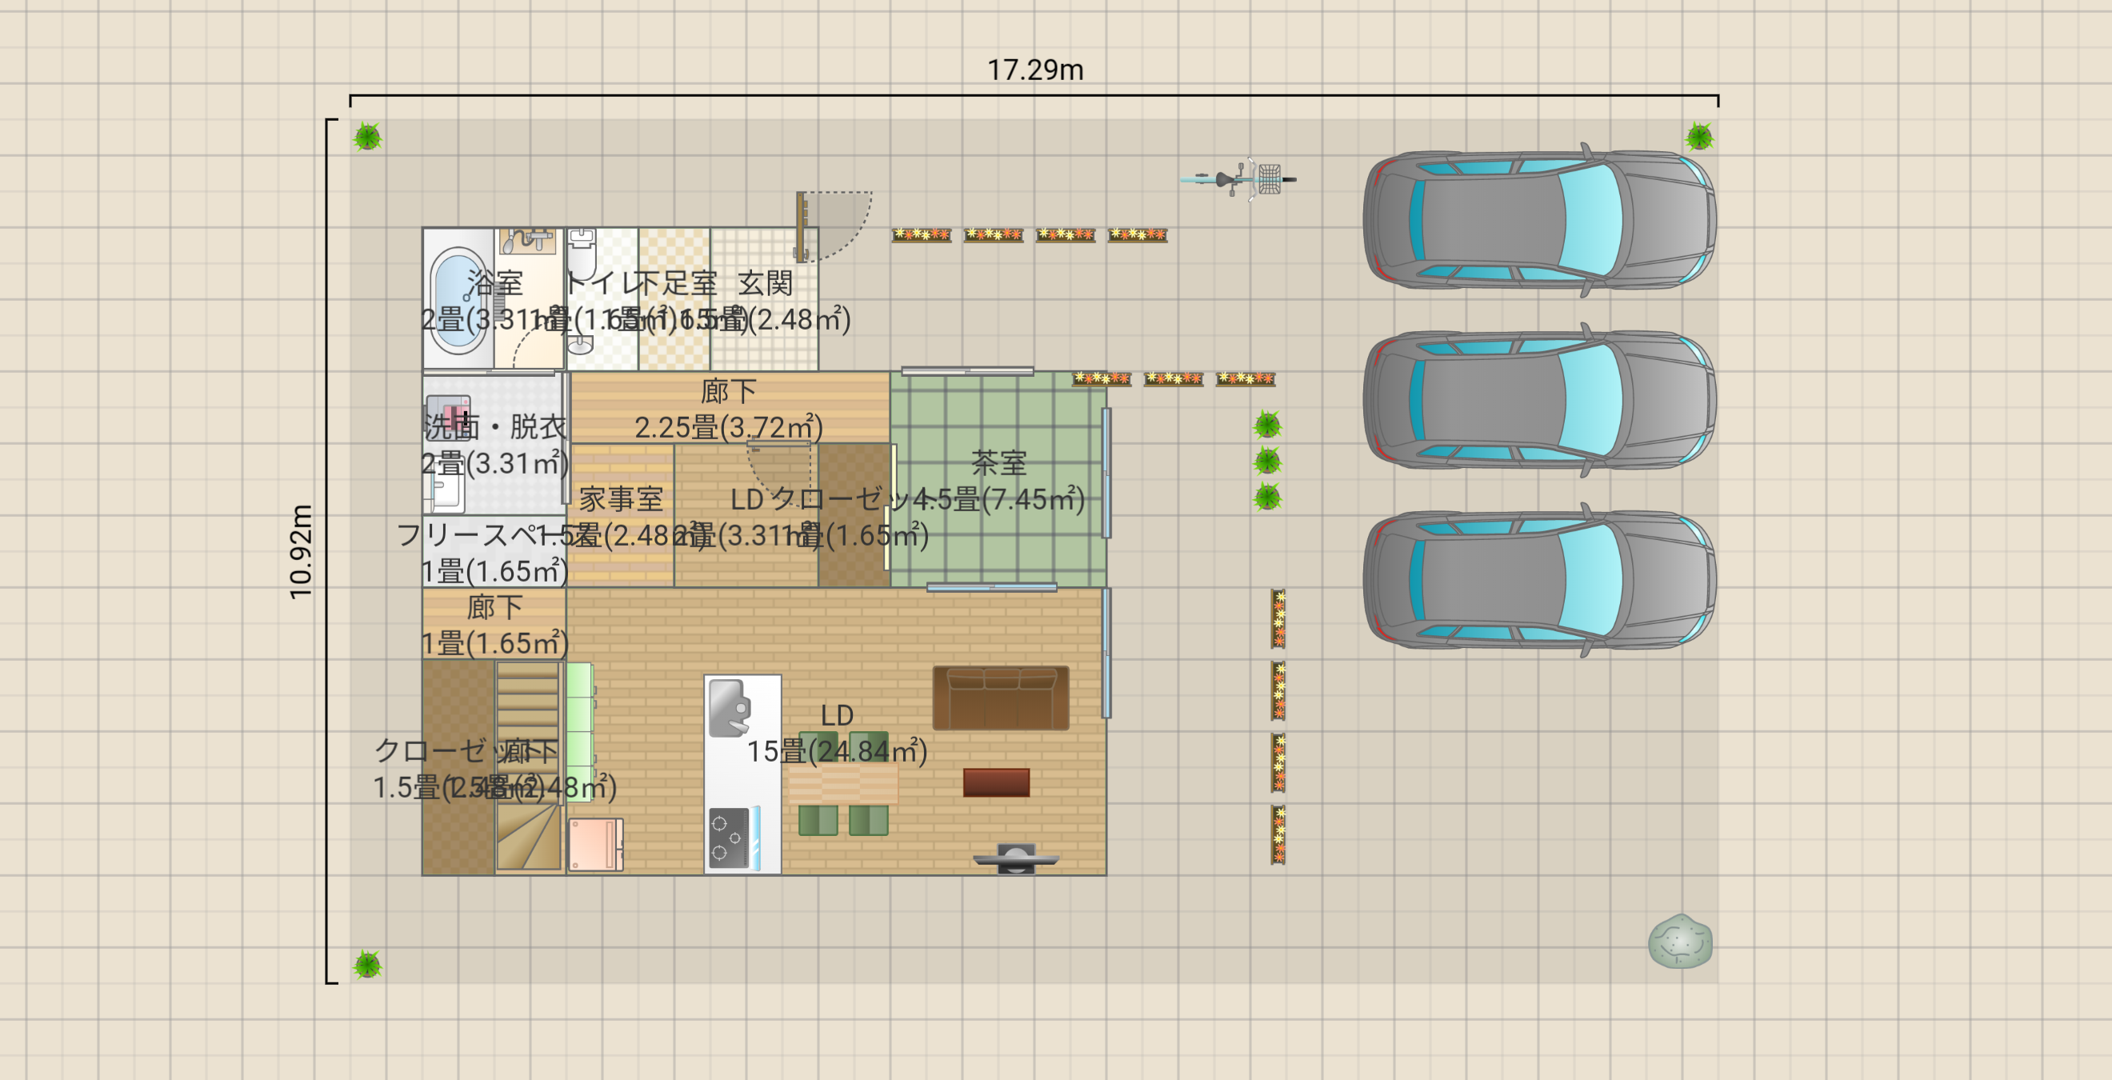Viewport: 2112px width, 1080px height.
Task: Click the 17.29m width dimension label
Action: pyautogui.click(x=1034, y=70)
